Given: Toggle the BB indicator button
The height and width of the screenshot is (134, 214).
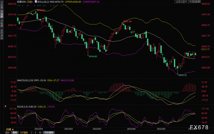Looking at the screenshot, I should (x=40, y=132).
